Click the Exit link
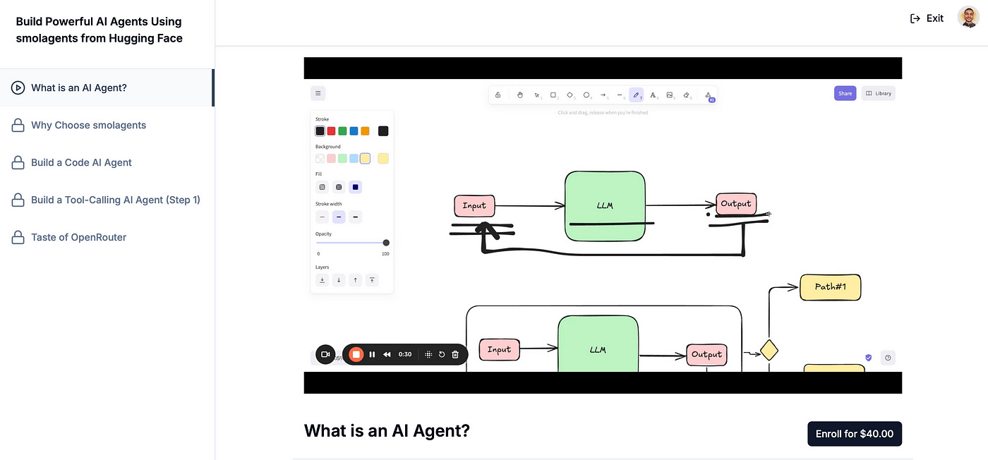988x460 pixels. point(927,18)
